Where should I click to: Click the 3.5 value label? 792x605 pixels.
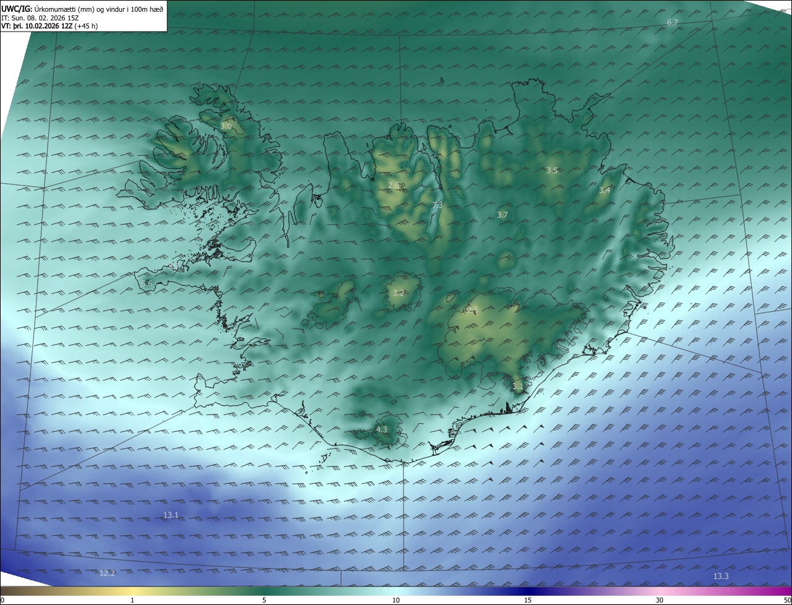(x=552, y=170)
